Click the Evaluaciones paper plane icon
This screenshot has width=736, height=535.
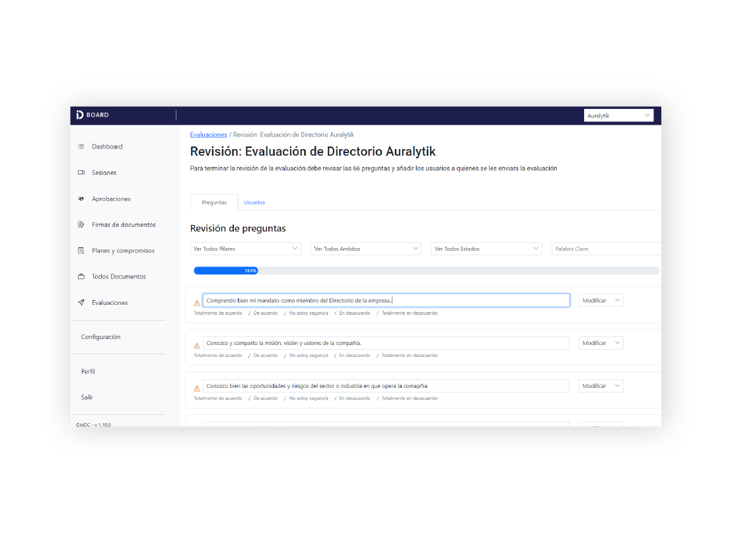[81, 303]
